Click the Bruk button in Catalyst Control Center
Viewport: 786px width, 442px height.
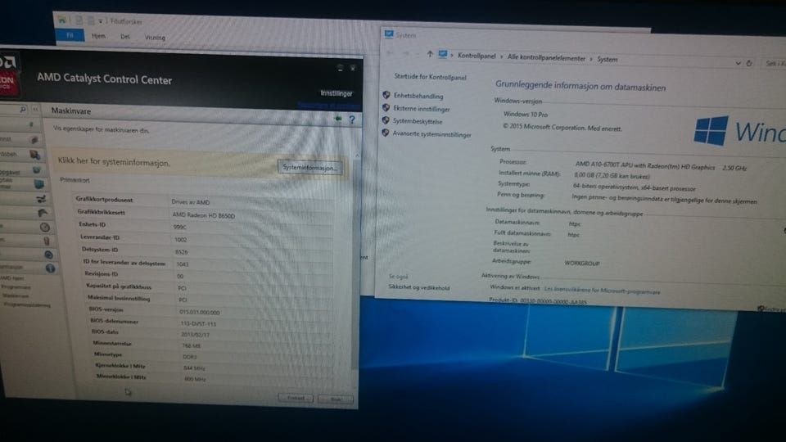(x=336, y=399)
